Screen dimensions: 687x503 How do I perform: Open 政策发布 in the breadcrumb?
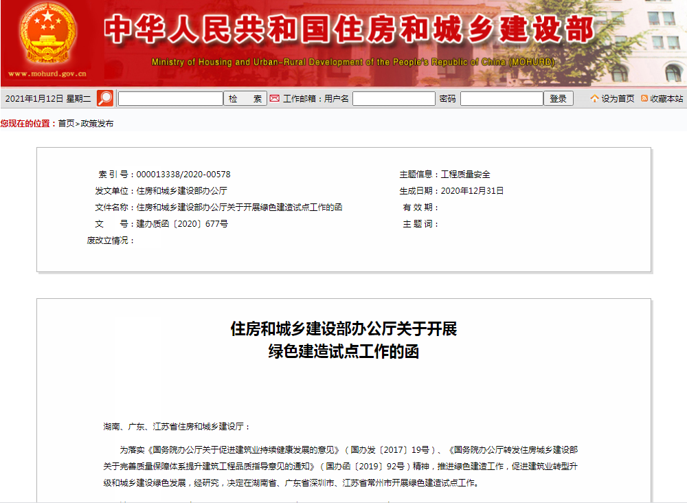tap(97, 124)
